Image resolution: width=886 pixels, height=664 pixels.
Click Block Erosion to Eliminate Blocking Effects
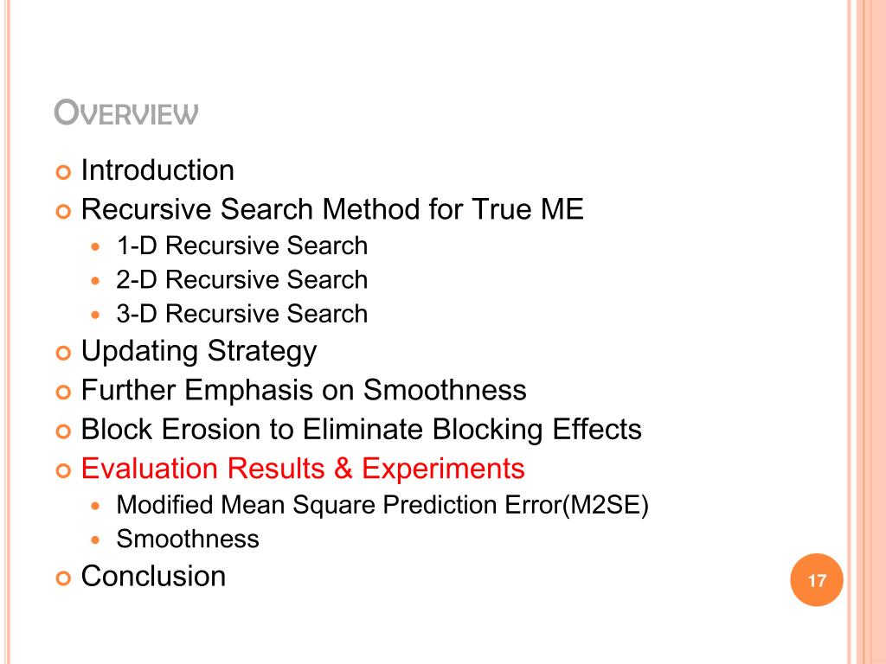point(362,429)
